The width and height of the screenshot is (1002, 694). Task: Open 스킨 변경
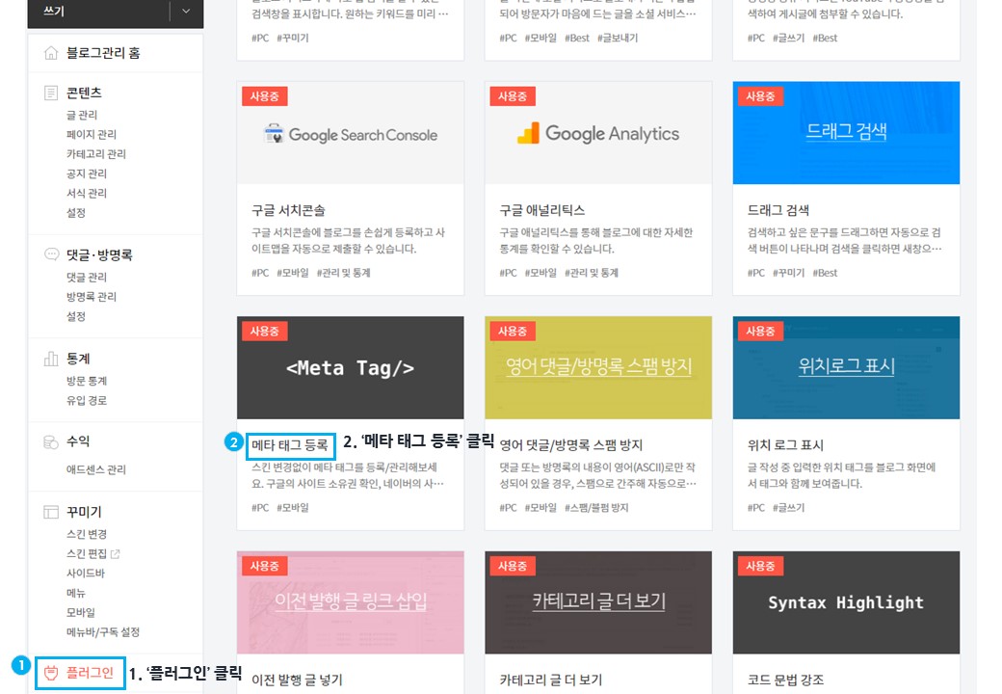pos(87,534)
